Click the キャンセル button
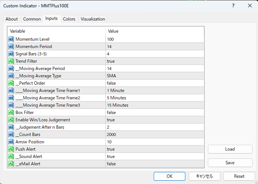Viewport: 258px width, 184px height. (x=204, y=176)
